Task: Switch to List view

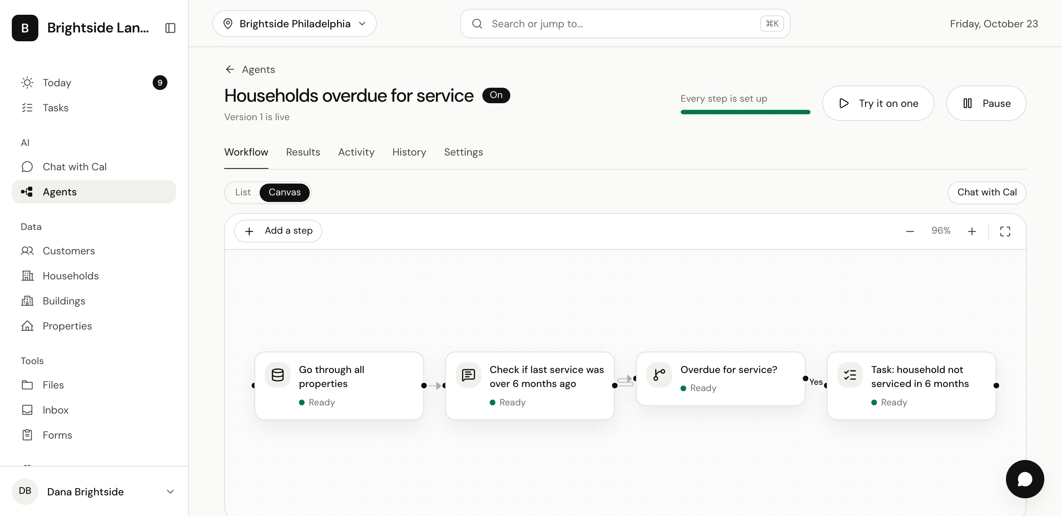Action: click(x=243, y=192)
